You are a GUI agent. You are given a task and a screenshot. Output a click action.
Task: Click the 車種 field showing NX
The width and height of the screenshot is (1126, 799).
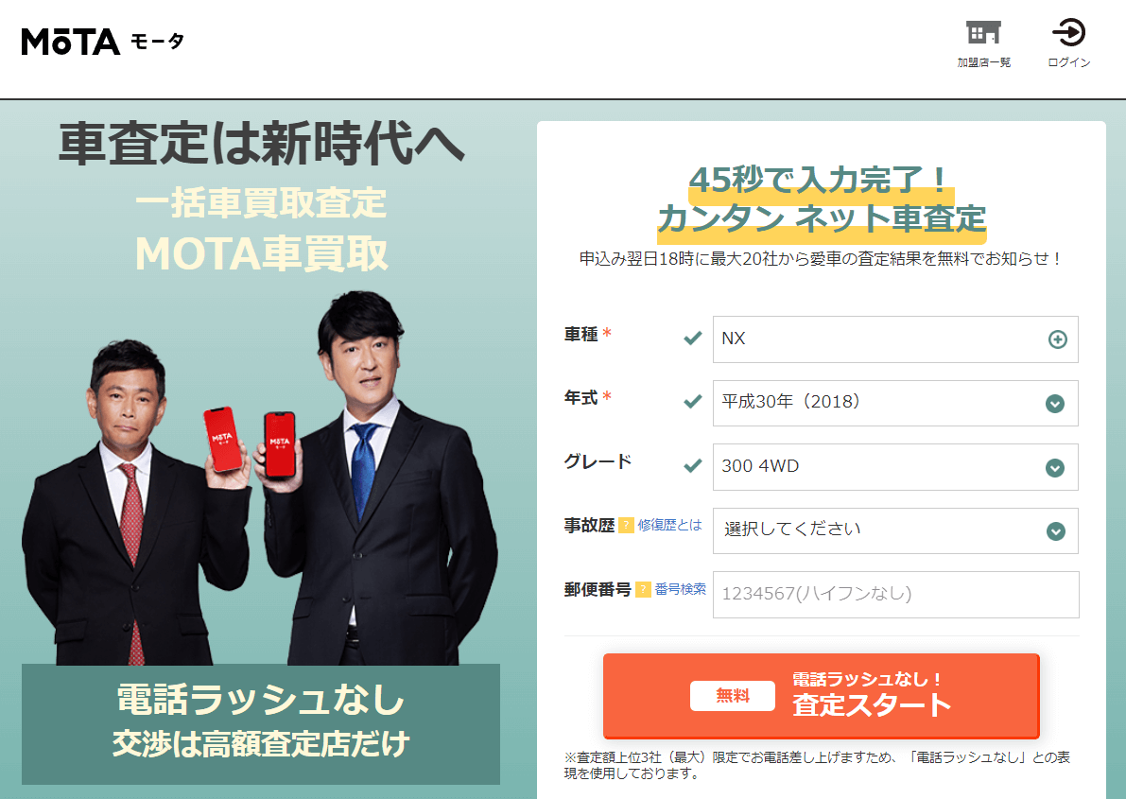895,339
